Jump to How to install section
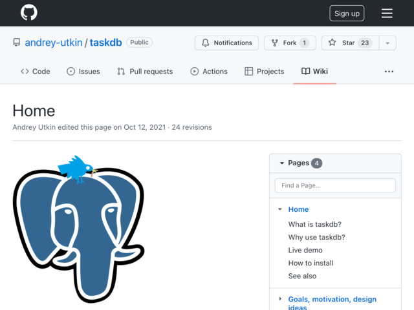 point(310,263)
